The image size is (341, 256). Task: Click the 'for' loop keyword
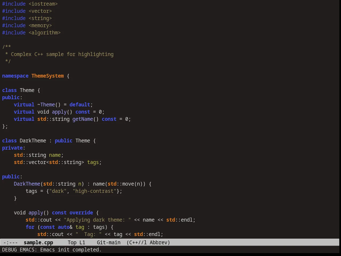[30, 227]
